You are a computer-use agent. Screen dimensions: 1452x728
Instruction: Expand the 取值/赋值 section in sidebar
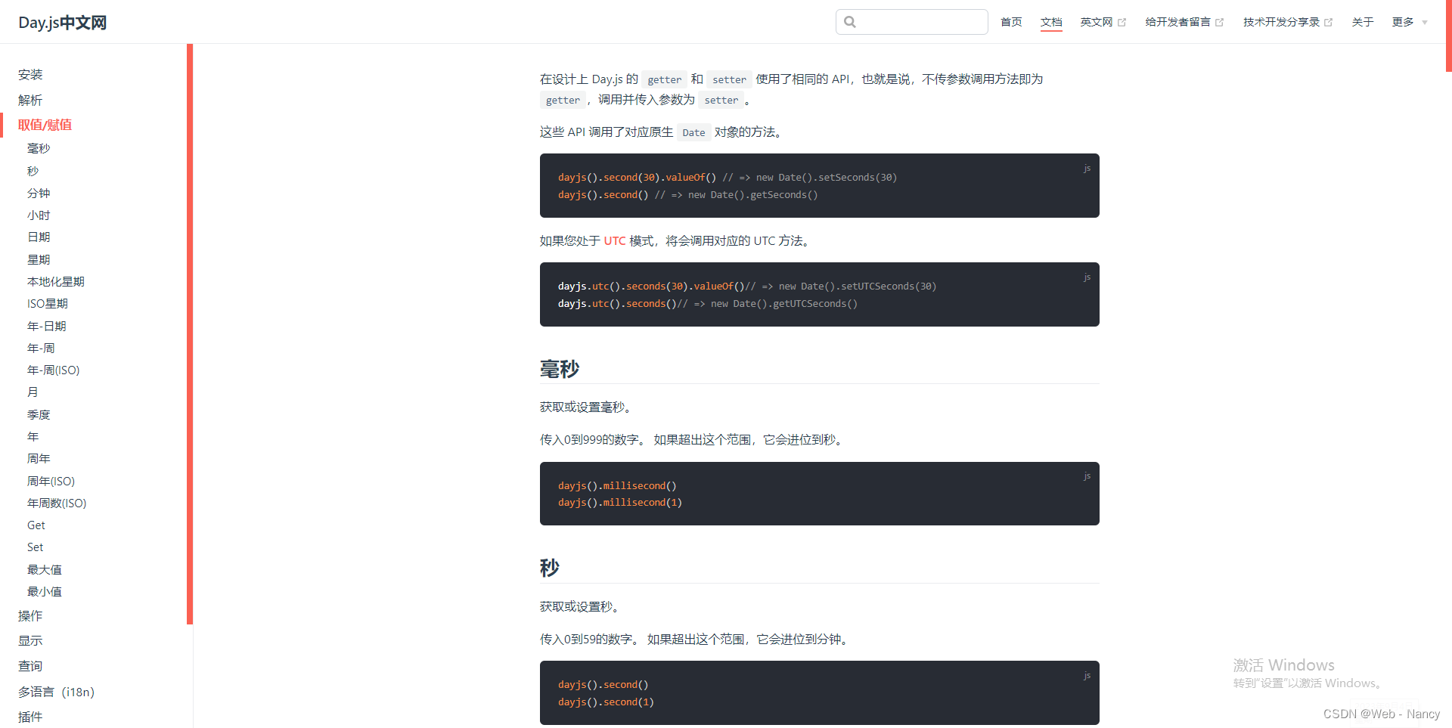(45, 124)
